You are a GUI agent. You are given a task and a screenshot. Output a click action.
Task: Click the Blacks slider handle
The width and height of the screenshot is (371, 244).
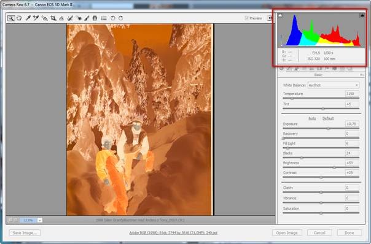pyautogui.click(x=302, y=158)
